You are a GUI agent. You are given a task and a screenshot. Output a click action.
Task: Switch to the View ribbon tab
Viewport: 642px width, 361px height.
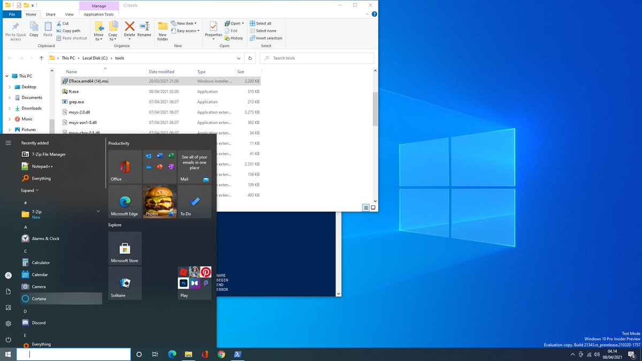70,14
